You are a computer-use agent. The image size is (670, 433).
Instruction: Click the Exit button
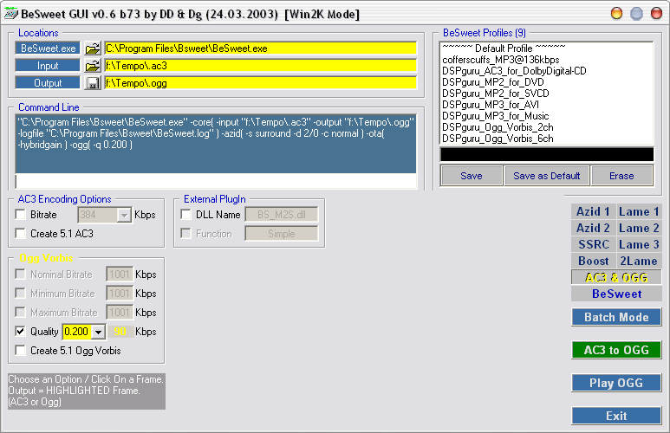click(616, 416)
